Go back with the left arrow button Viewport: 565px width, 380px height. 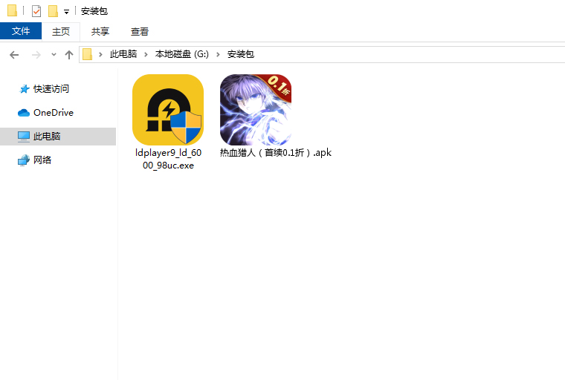click(x=14, y=54)
